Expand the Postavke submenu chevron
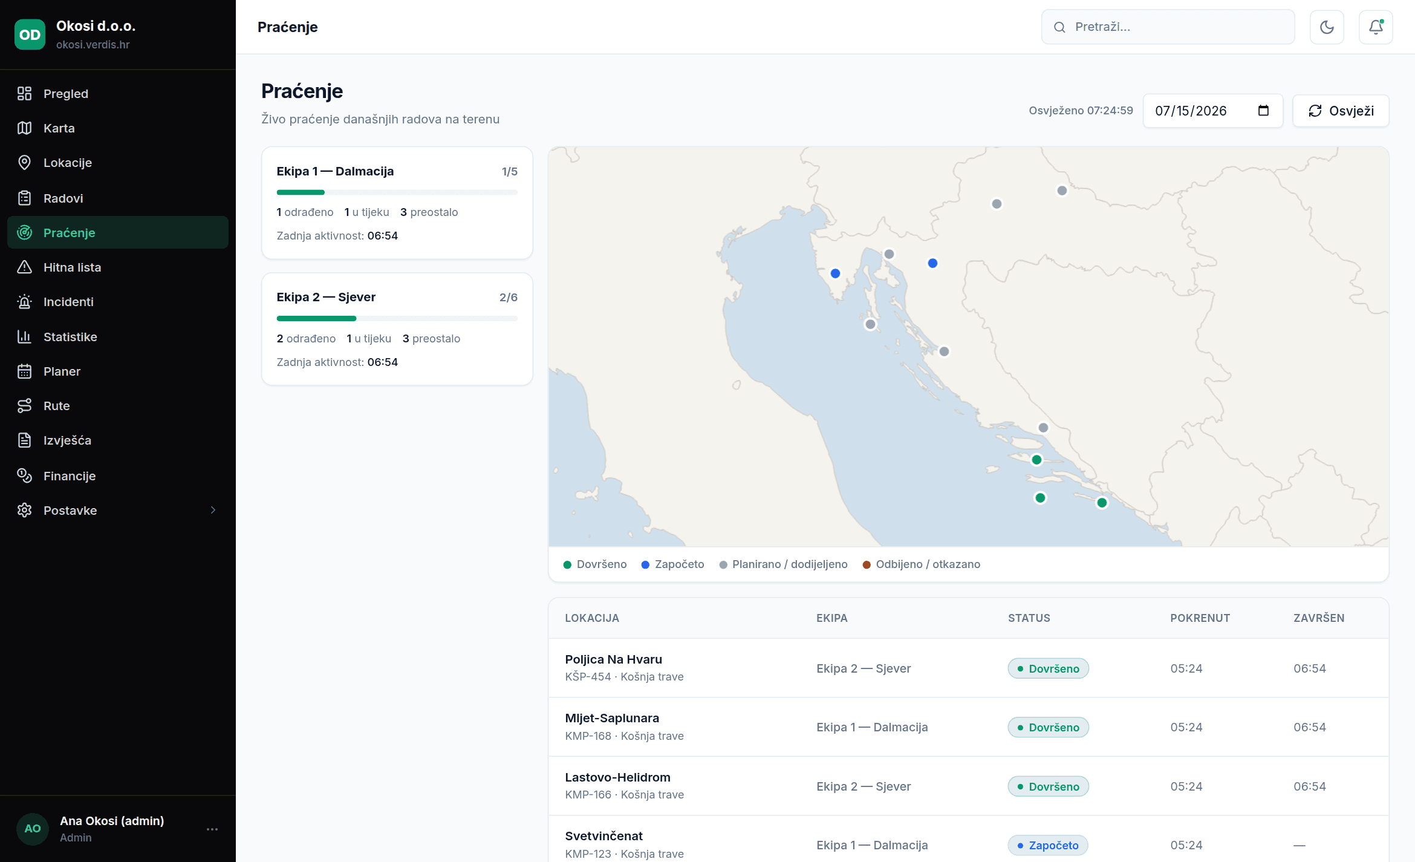 pyautogui.click(x=213, y=510)
